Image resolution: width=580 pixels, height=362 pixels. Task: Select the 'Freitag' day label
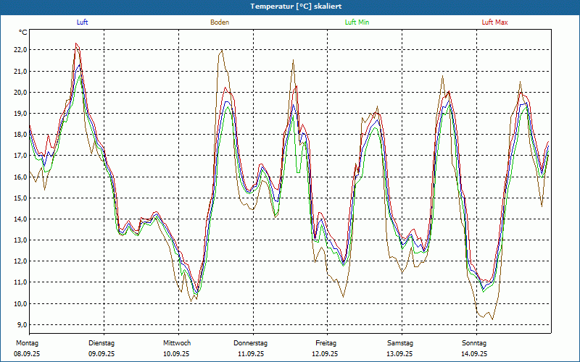point(326,342)
